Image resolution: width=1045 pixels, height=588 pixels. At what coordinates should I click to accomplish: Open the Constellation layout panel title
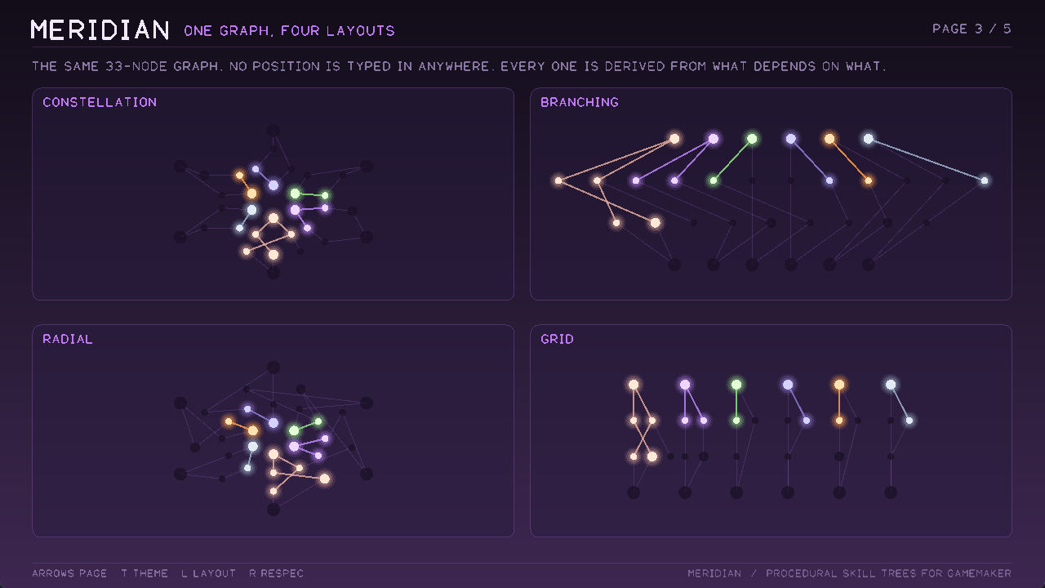(x=100, y=102)
